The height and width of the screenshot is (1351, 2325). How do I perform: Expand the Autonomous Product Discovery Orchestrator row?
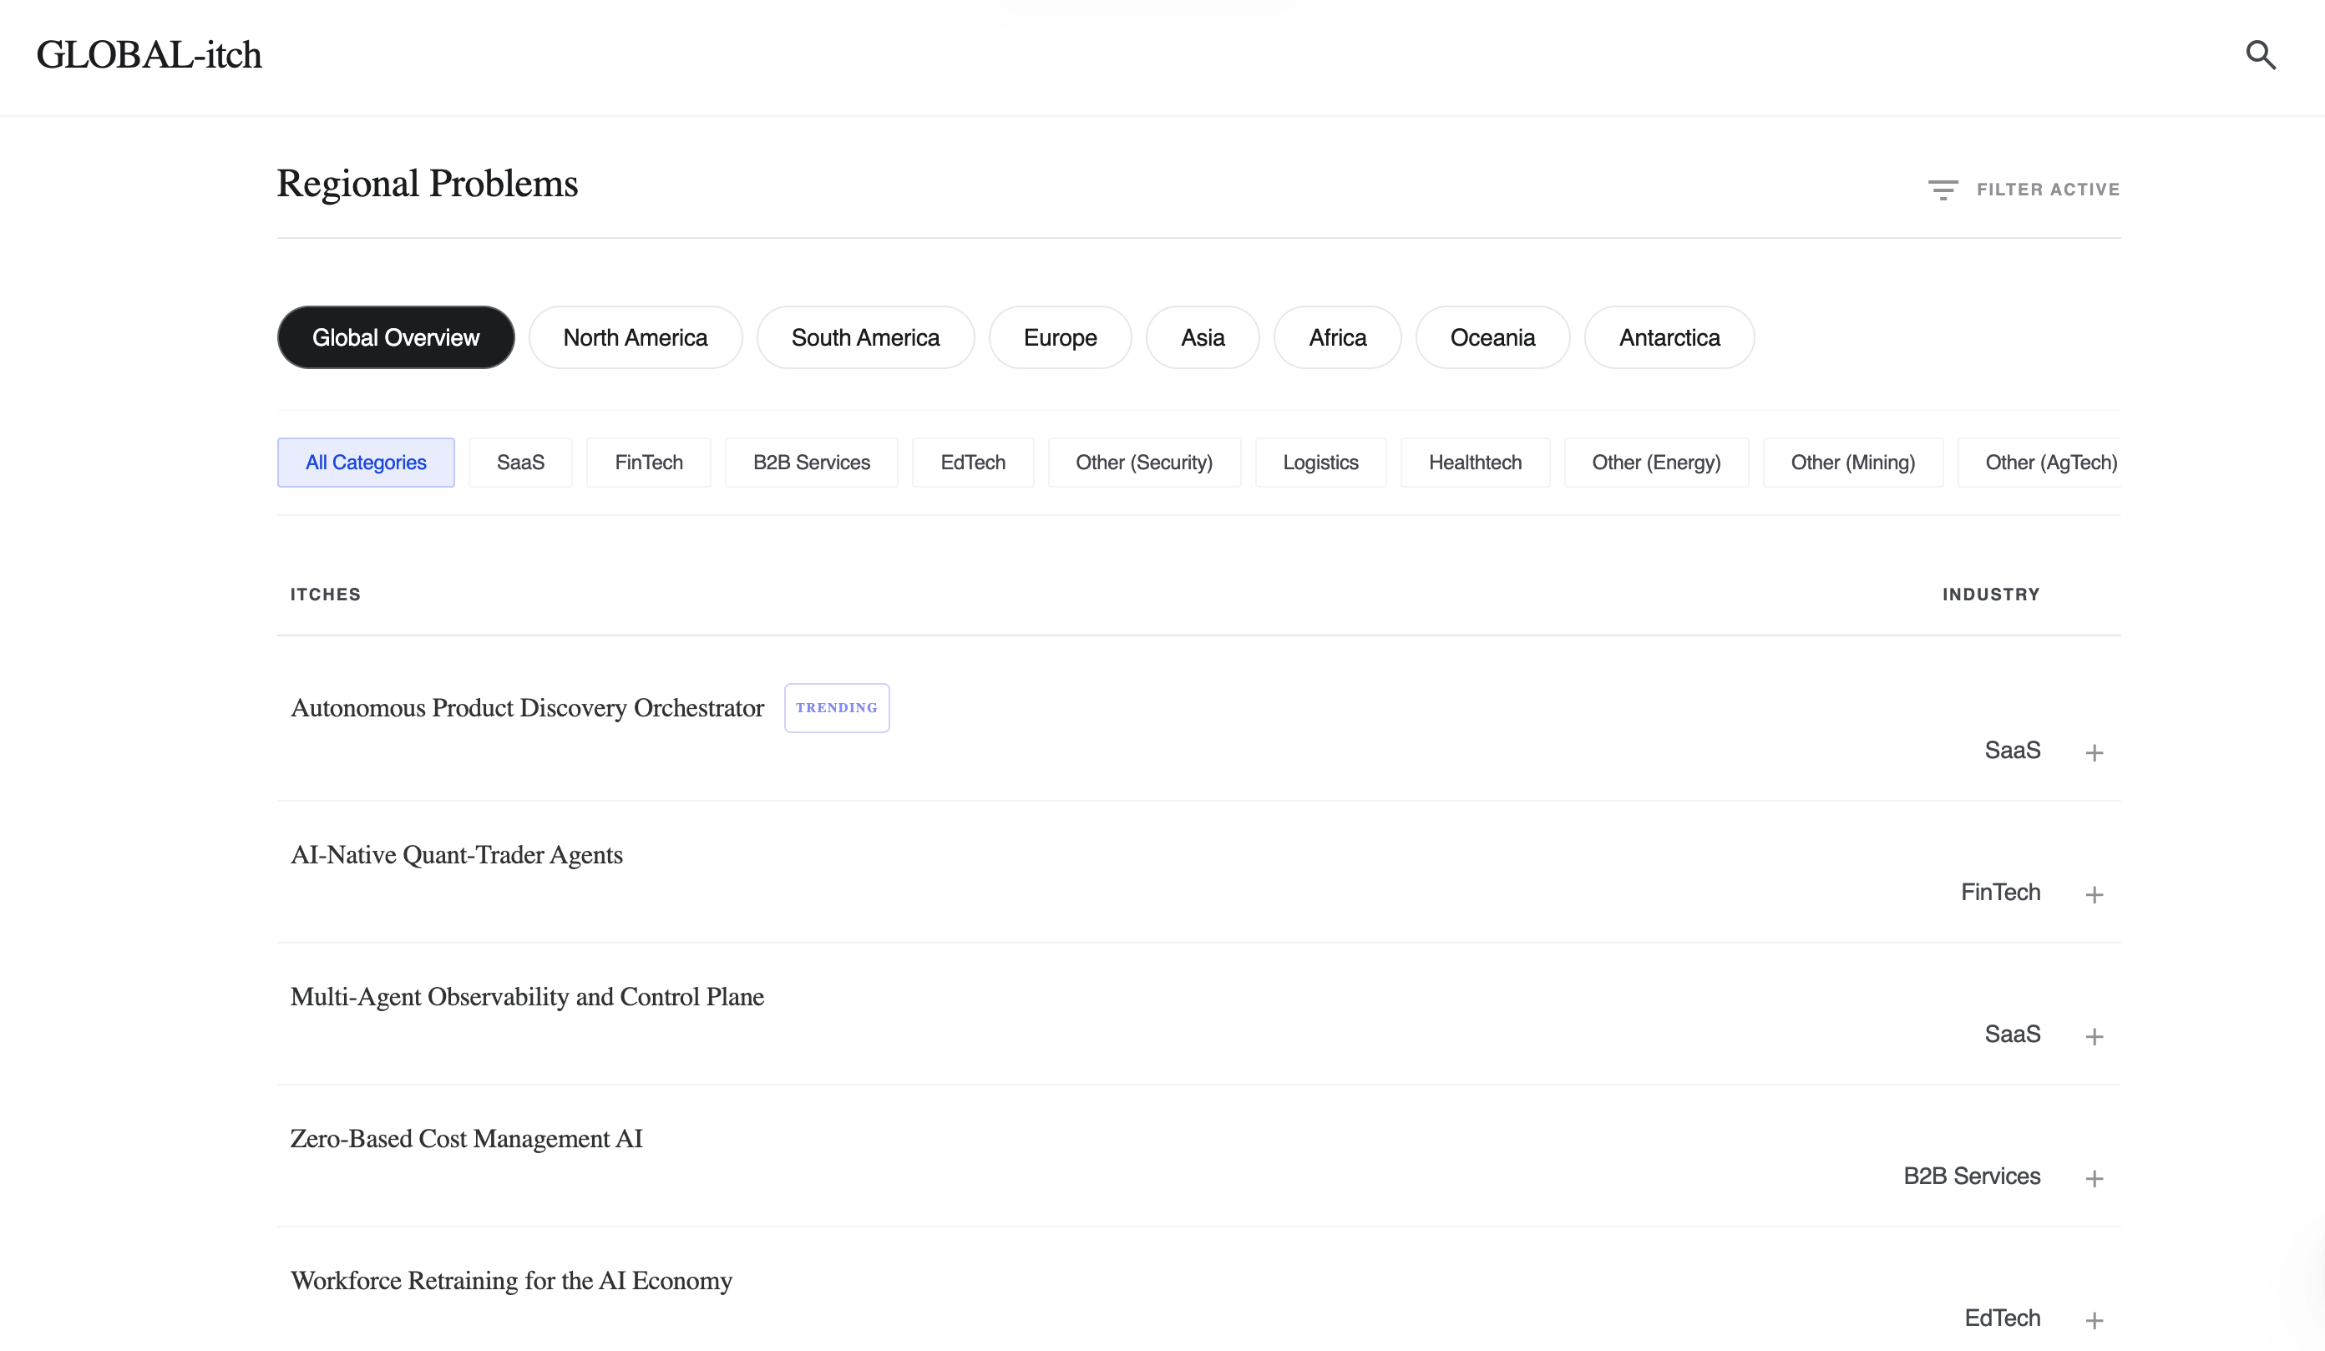[2094, 752]
